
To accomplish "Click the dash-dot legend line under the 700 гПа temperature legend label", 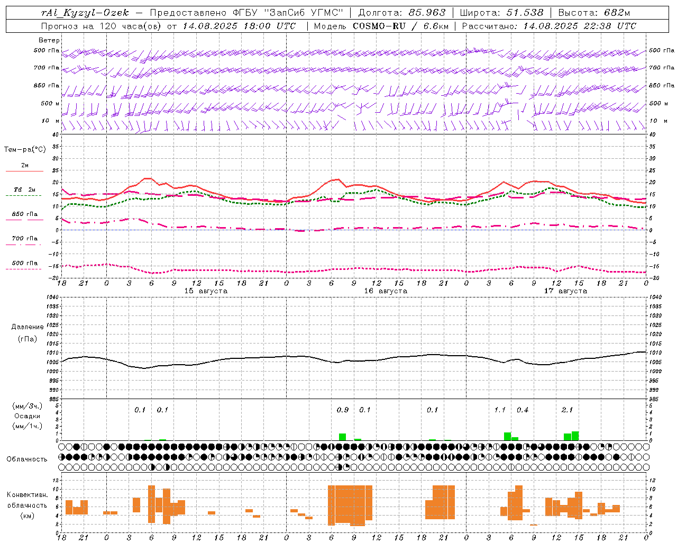I will tap(23, 245).
